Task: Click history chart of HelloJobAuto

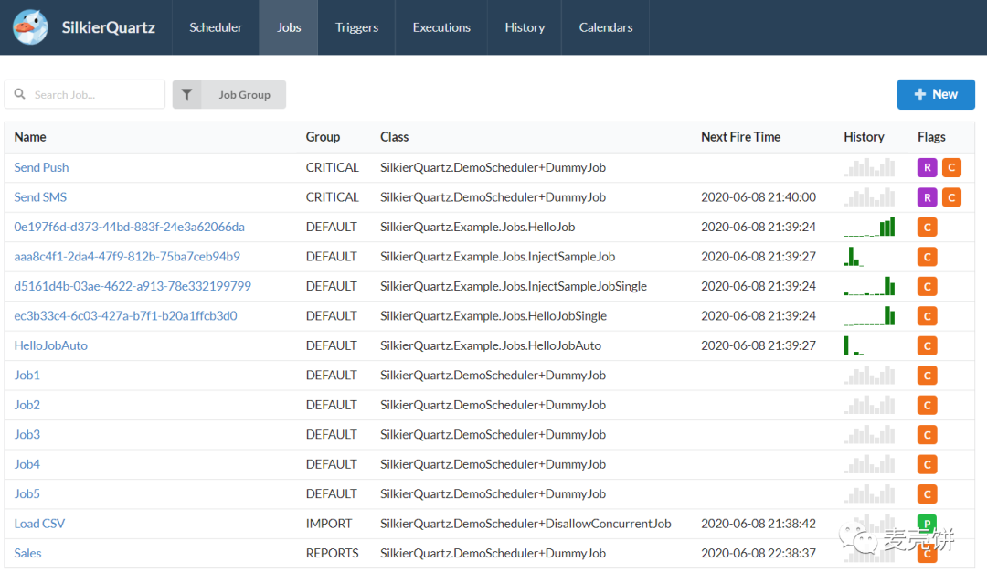Action: coord(866,345)
